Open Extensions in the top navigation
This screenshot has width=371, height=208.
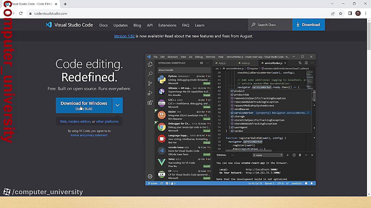(x=167, y=25)
